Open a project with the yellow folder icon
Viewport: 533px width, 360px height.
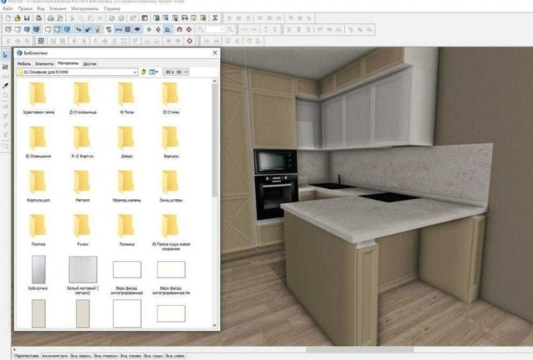18,18
